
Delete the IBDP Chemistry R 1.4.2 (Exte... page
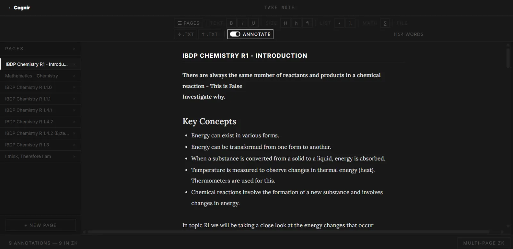(74, 133)
